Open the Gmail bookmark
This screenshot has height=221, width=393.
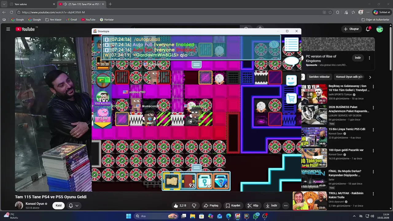pos(72,20)
